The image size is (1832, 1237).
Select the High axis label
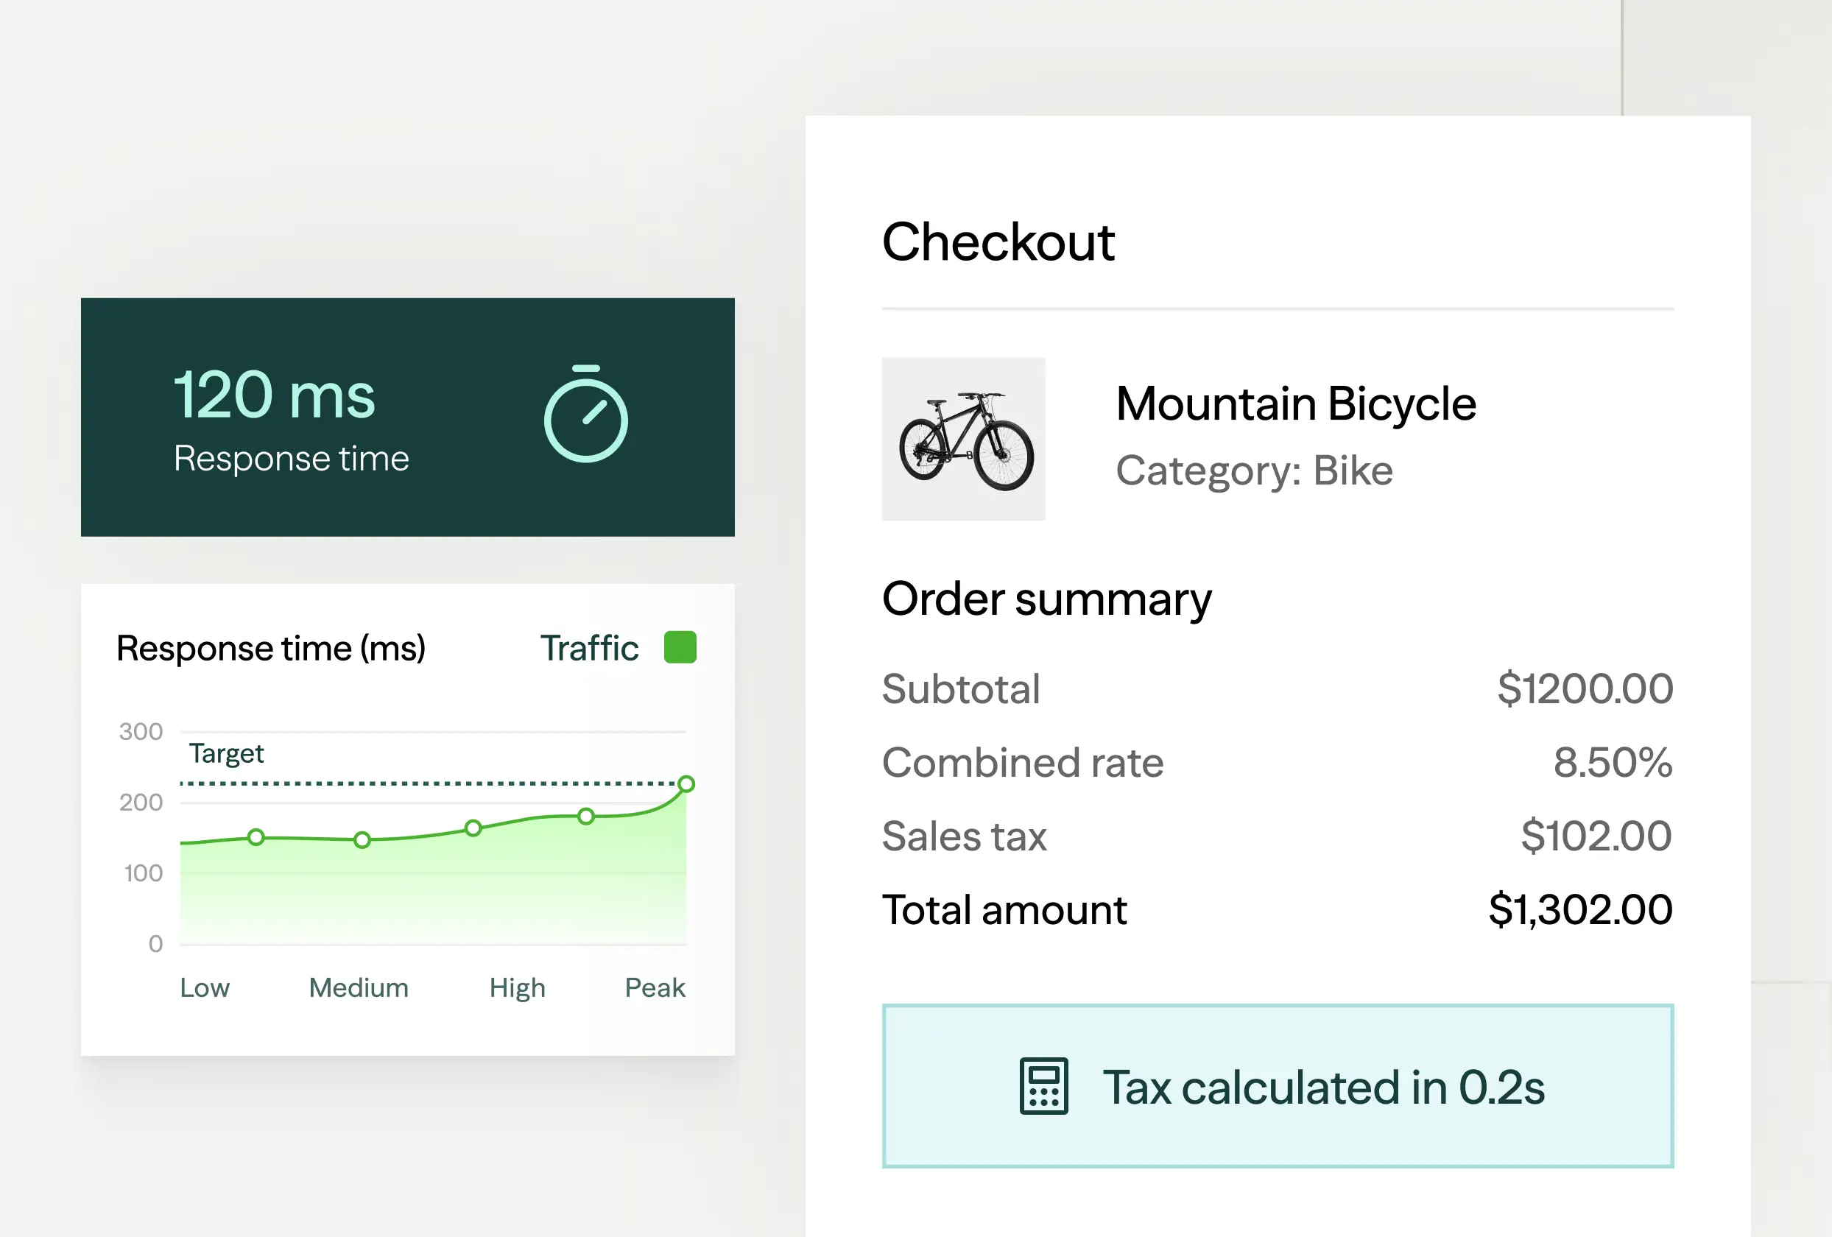tap(517, 988)
